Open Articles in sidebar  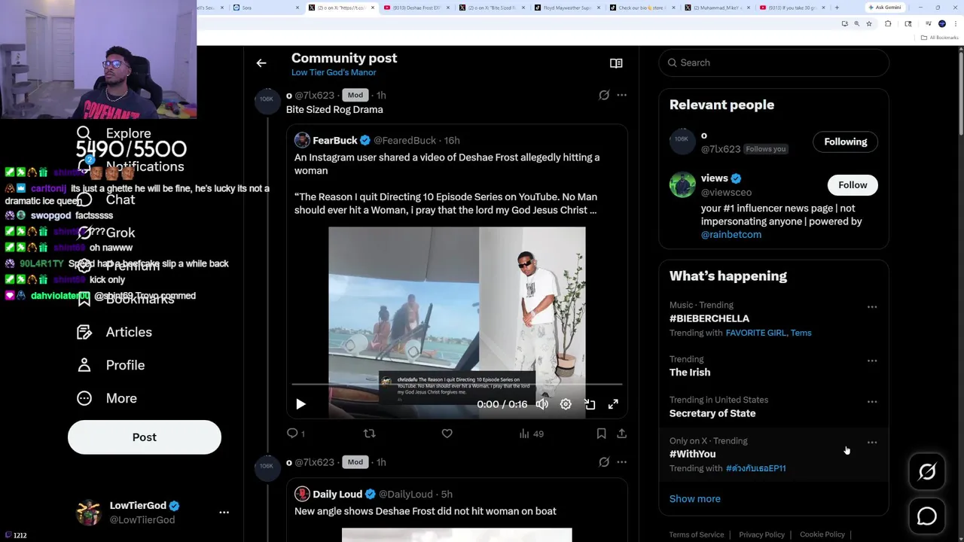pos(114,332)
